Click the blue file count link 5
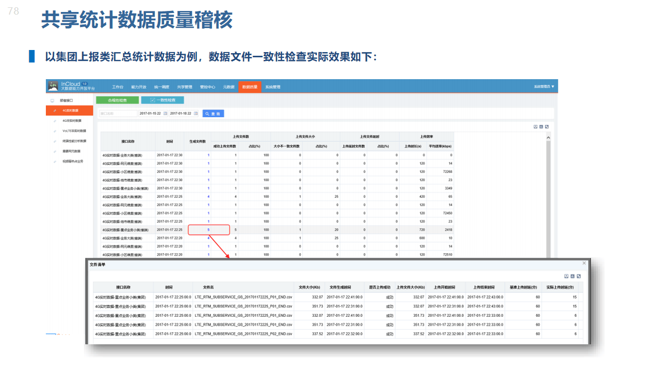Screen dimensions: 667x375 (x=208, y=230)
